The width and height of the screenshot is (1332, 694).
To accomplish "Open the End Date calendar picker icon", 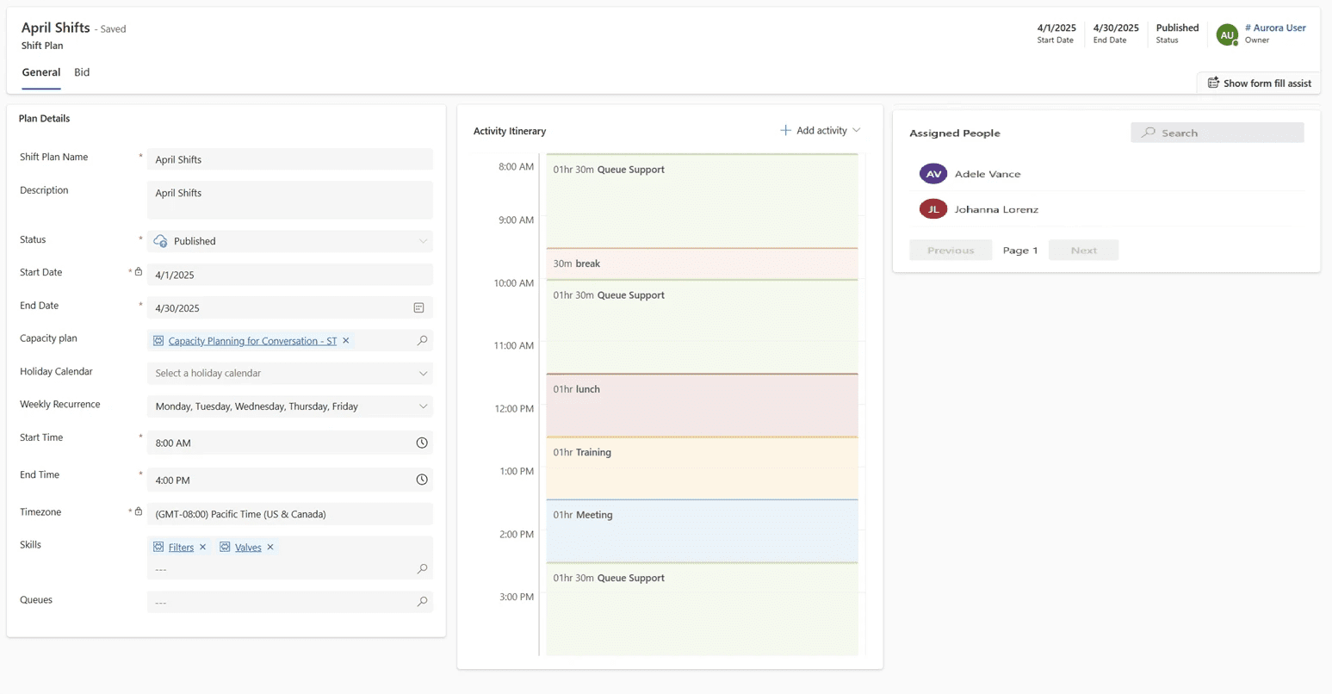I will 418,307.
